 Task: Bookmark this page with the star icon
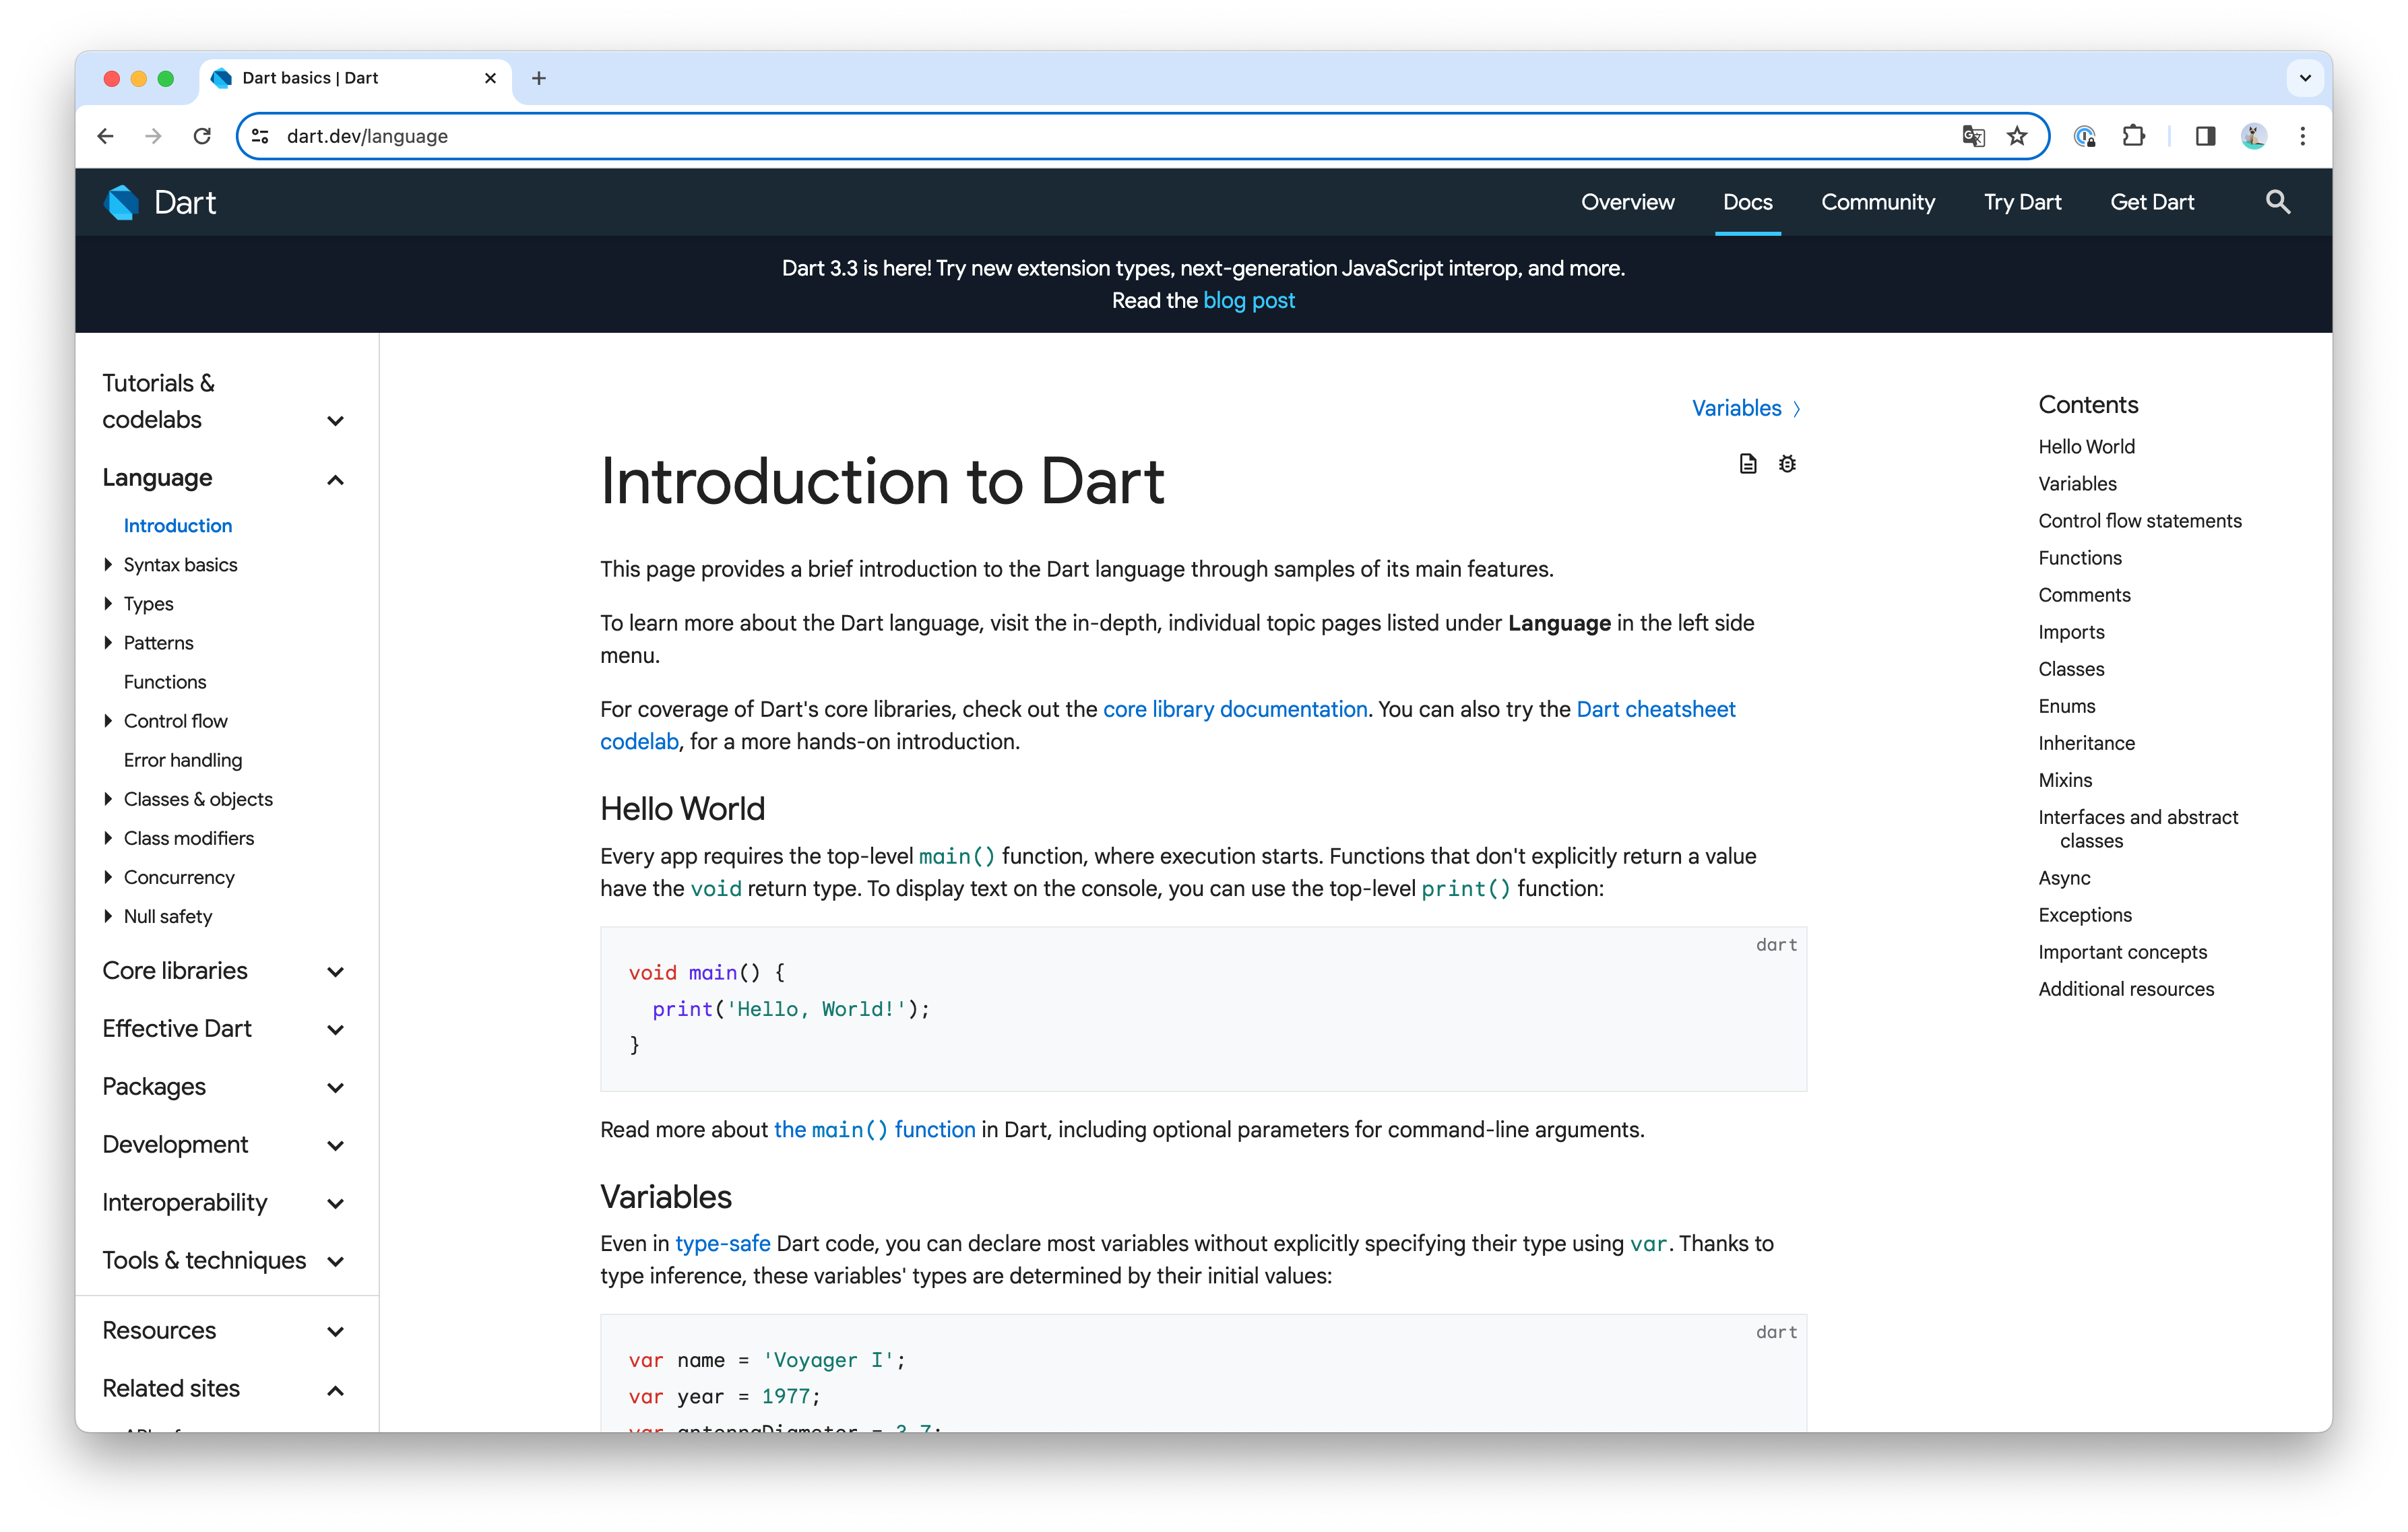pyautogui.click(x=2017, y=136)
